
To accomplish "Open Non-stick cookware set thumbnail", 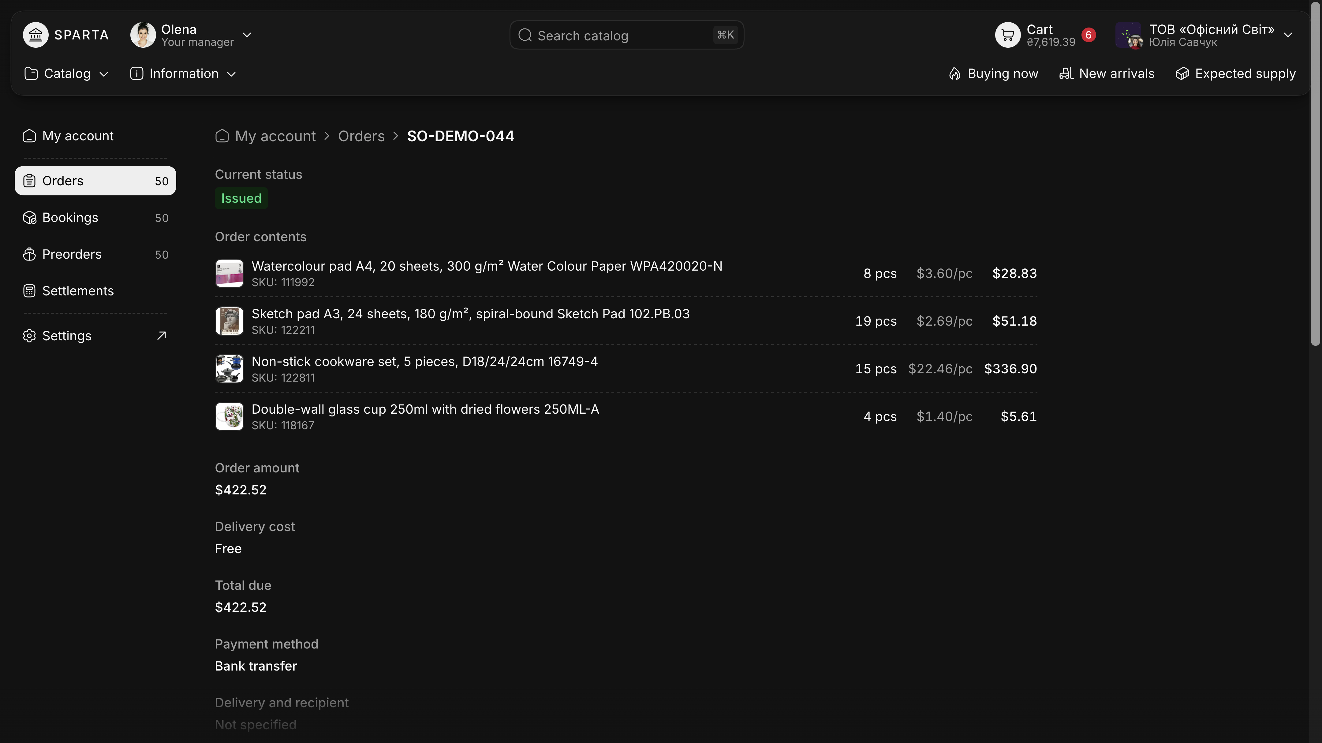I will (x=229, y=369).
